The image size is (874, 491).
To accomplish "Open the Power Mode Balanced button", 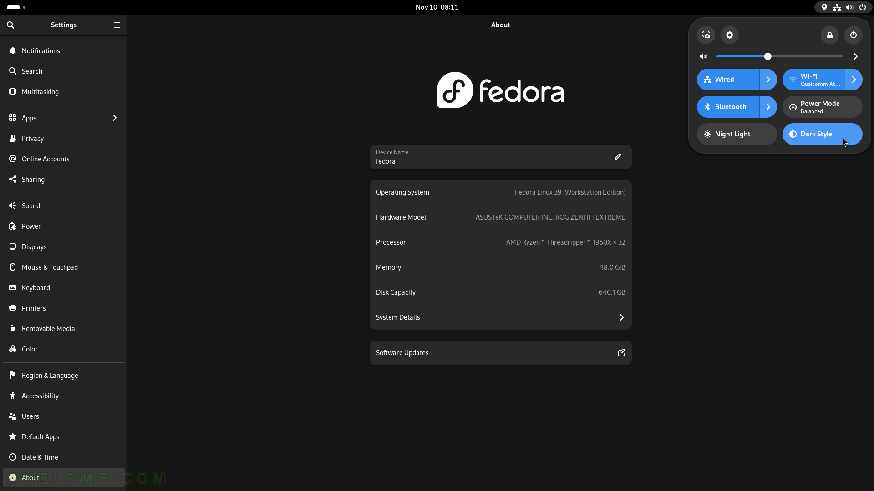I will click(x=823, y=107).
